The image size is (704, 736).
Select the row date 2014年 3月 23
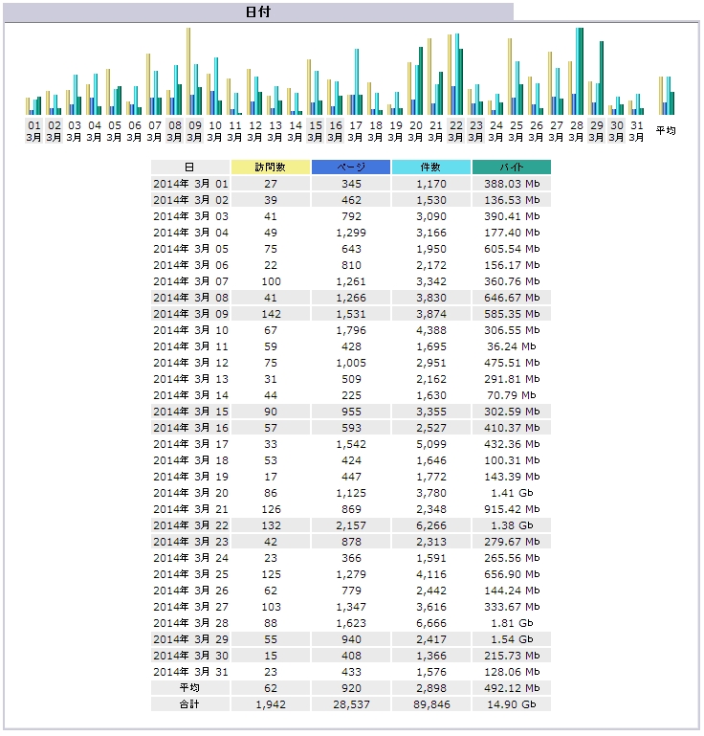click(x=190, y=542)
